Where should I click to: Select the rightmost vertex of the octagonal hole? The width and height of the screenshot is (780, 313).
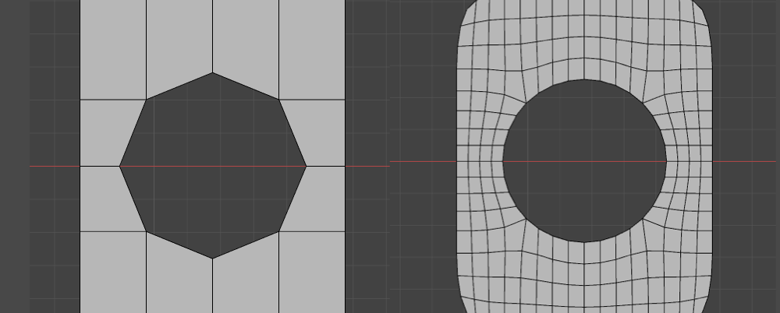[x=306, y=166]
